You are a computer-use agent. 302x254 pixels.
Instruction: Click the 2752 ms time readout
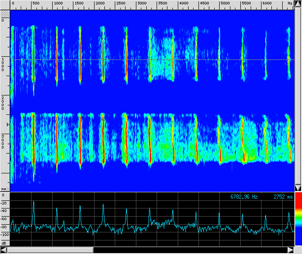tap(283, 197)
